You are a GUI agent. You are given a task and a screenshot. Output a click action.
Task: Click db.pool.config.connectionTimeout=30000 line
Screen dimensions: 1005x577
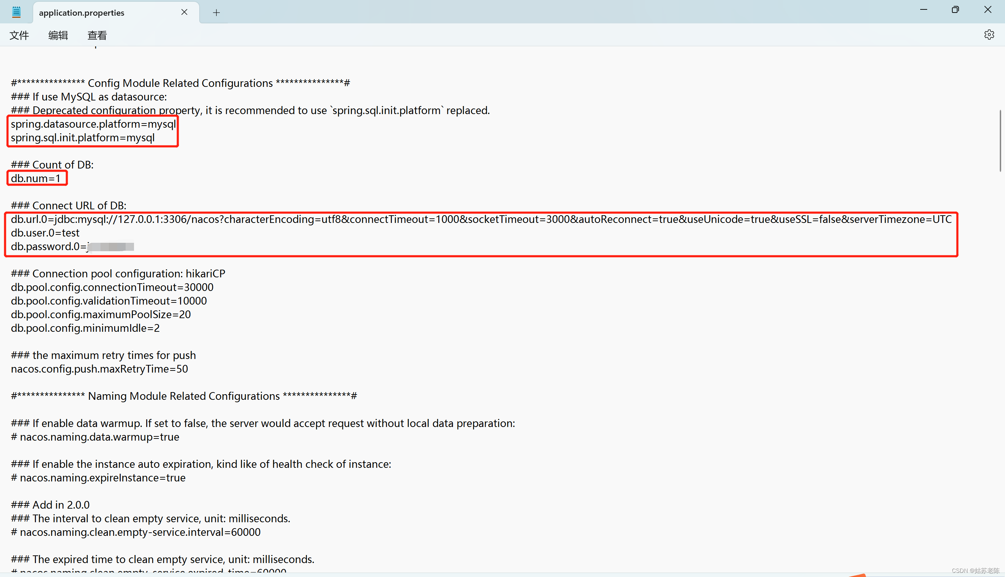(112, 287)
